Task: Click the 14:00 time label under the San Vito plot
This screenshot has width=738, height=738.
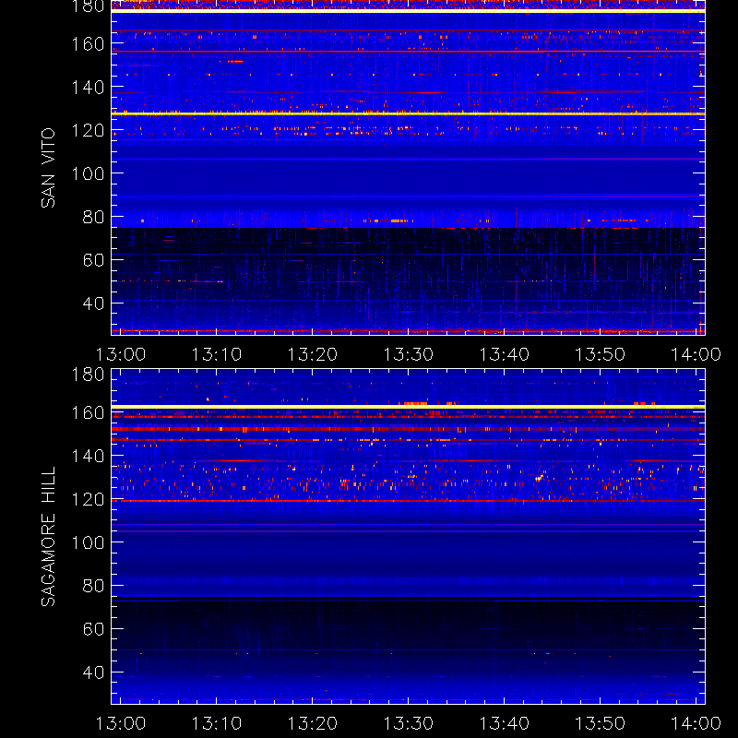Action: click(696, 354)
